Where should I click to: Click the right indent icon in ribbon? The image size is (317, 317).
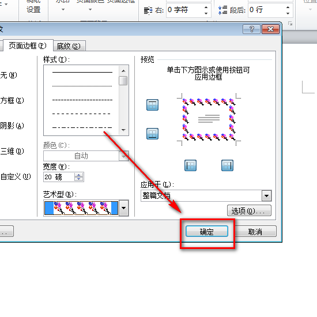pos(148,10)
